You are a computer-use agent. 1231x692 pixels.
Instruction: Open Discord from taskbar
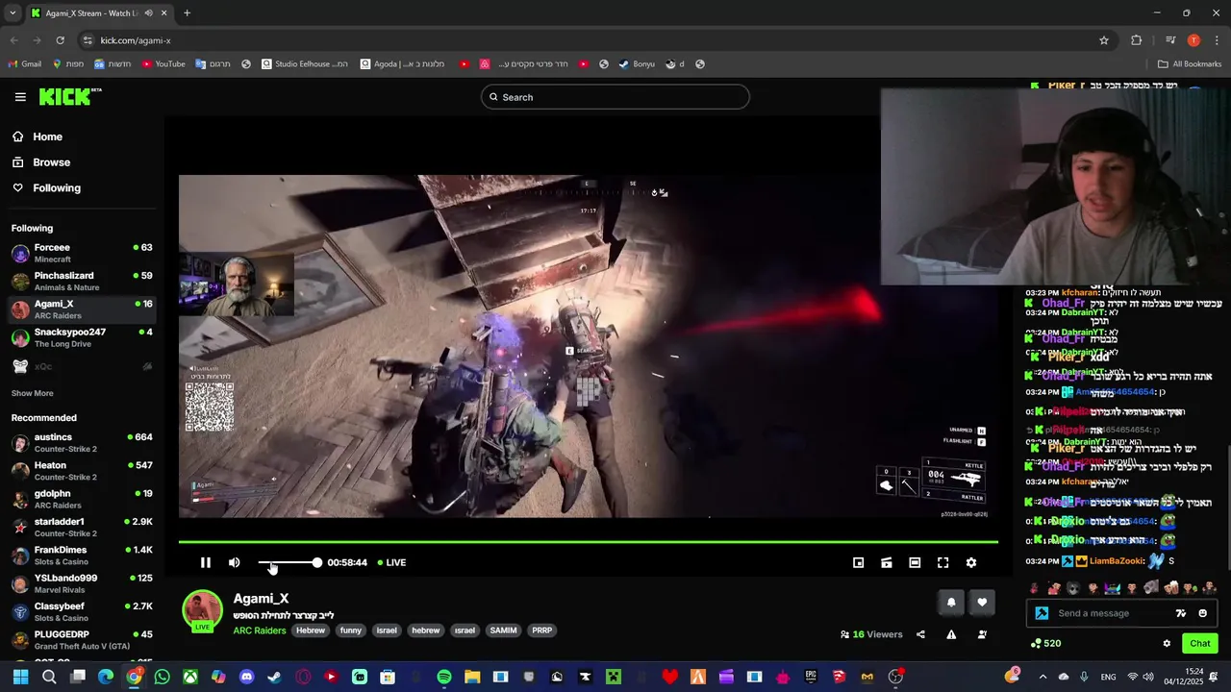246,677
